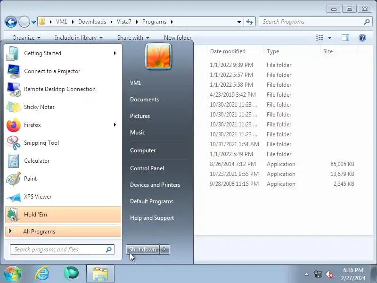Click the network tray icon
The width and height of the screenshot is (377, 283).
(x=318, y=274)
